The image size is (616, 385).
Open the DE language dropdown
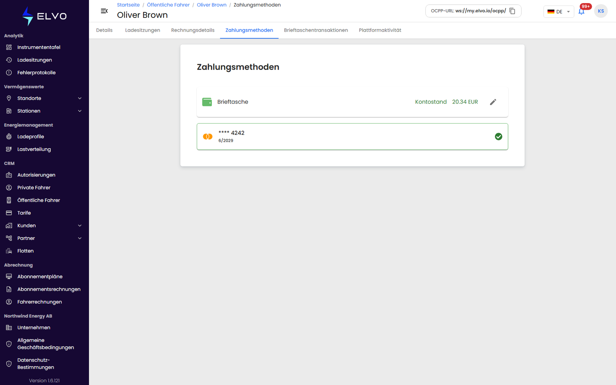pyautogui.click(x=559, y=12)
